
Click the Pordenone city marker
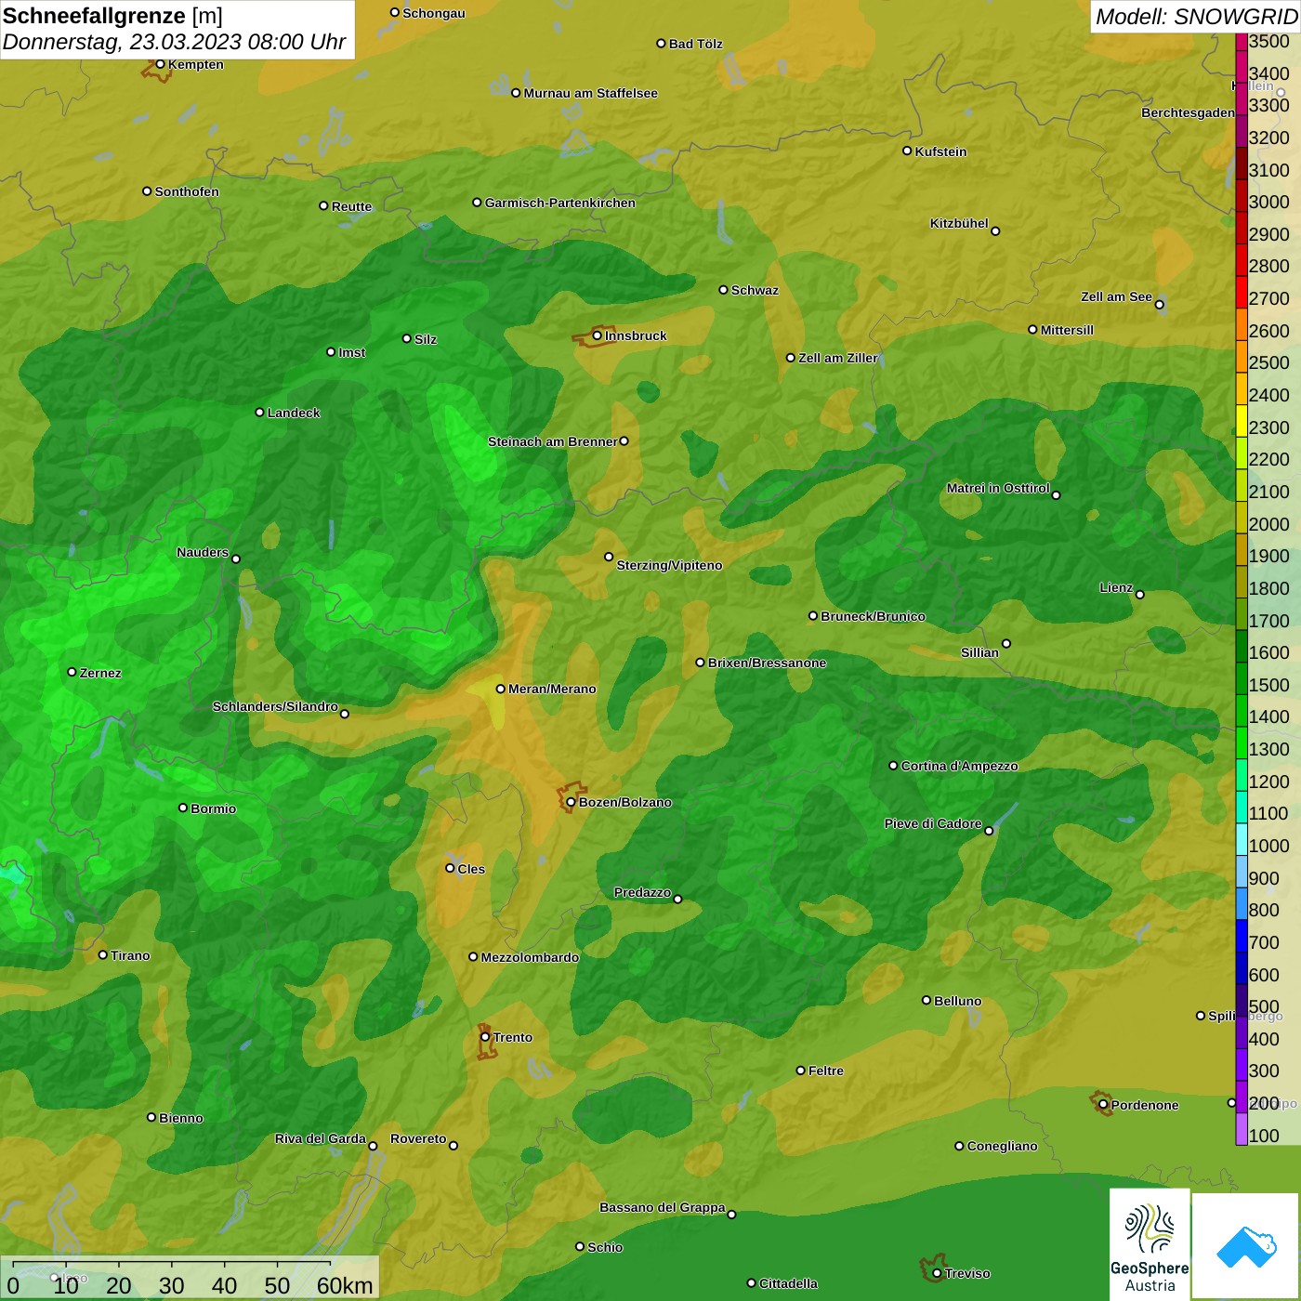[1103, 1105]
